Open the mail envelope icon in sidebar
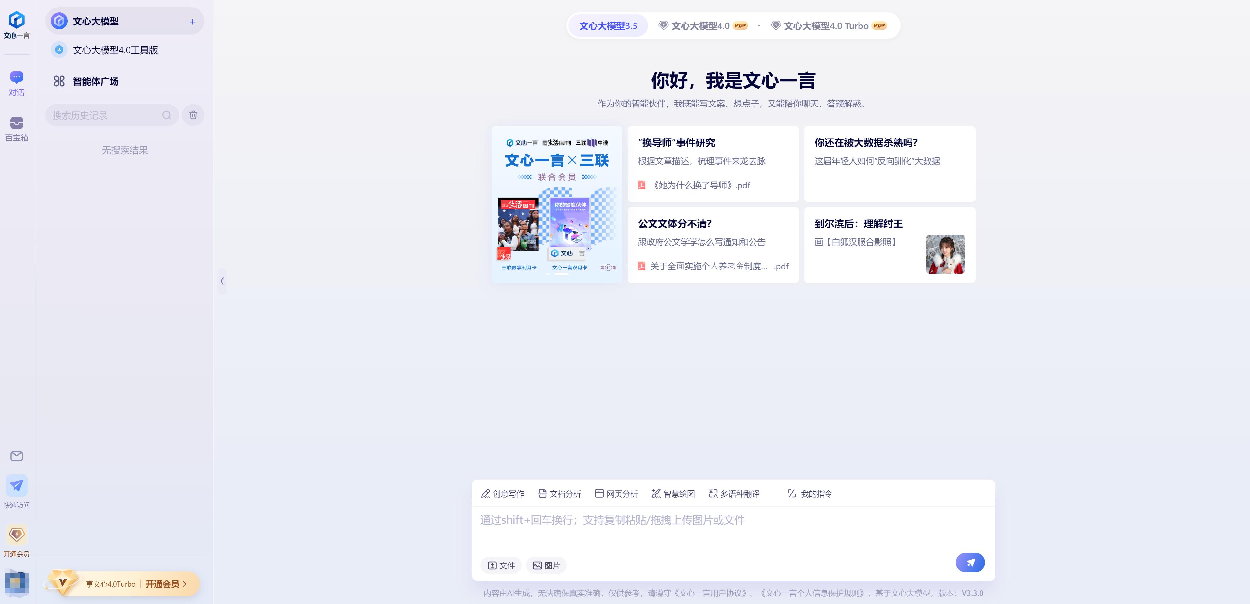This screenshot has width=1250, height=604. click(x=16, y=456)
